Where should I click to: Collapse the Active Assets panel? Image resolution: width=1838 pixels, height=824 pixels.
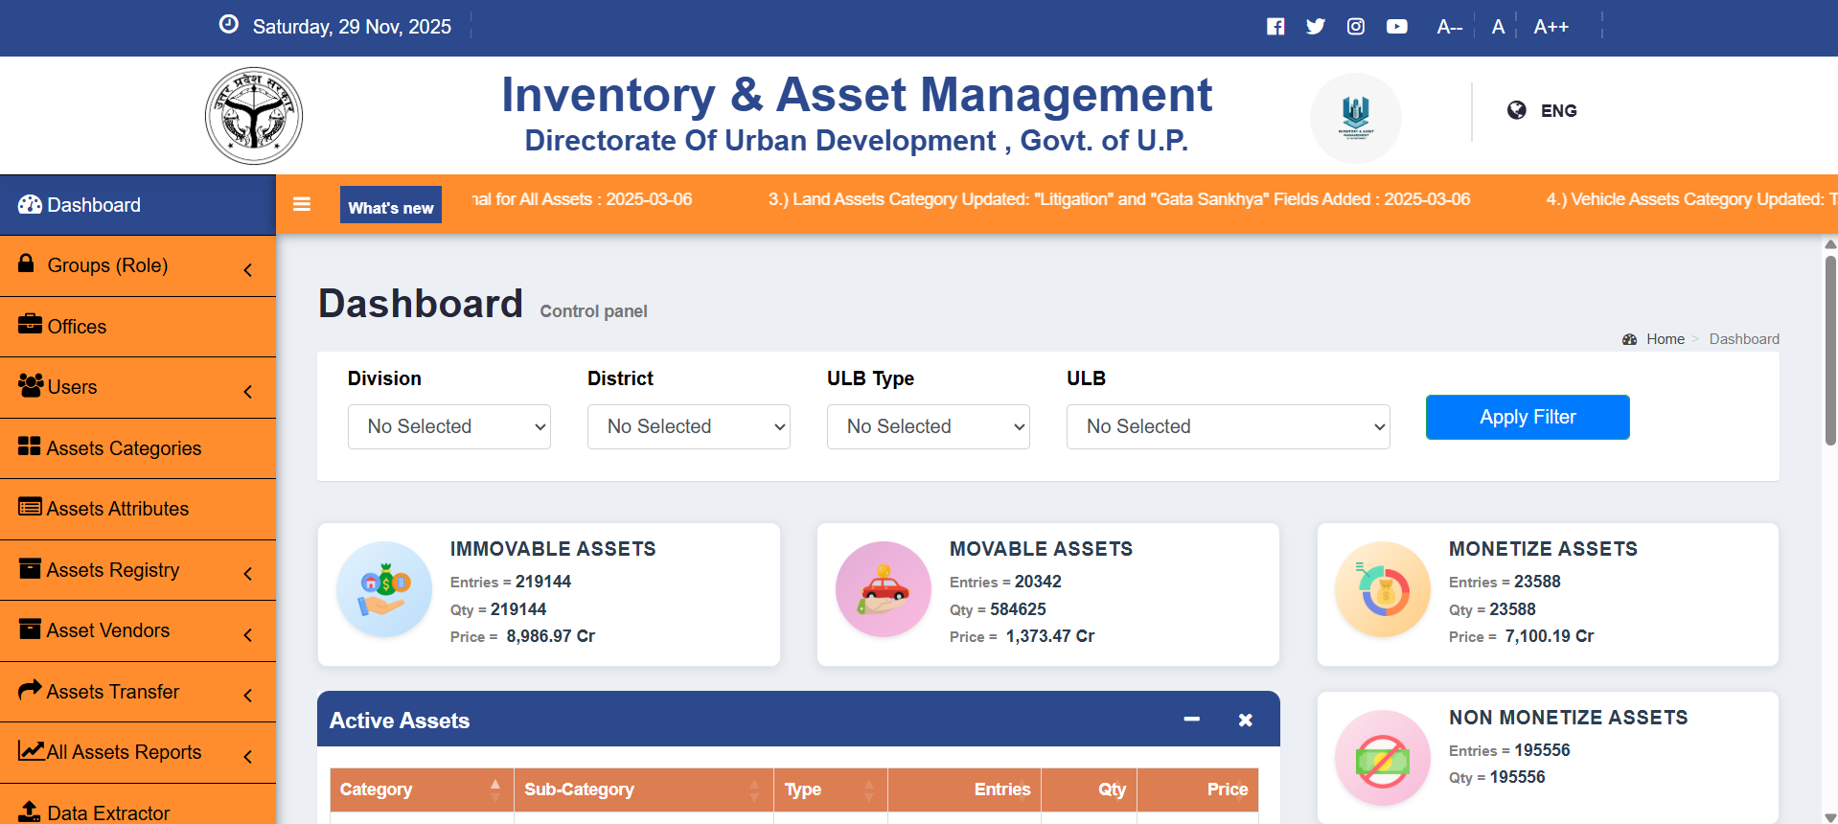pos(1191,720)
